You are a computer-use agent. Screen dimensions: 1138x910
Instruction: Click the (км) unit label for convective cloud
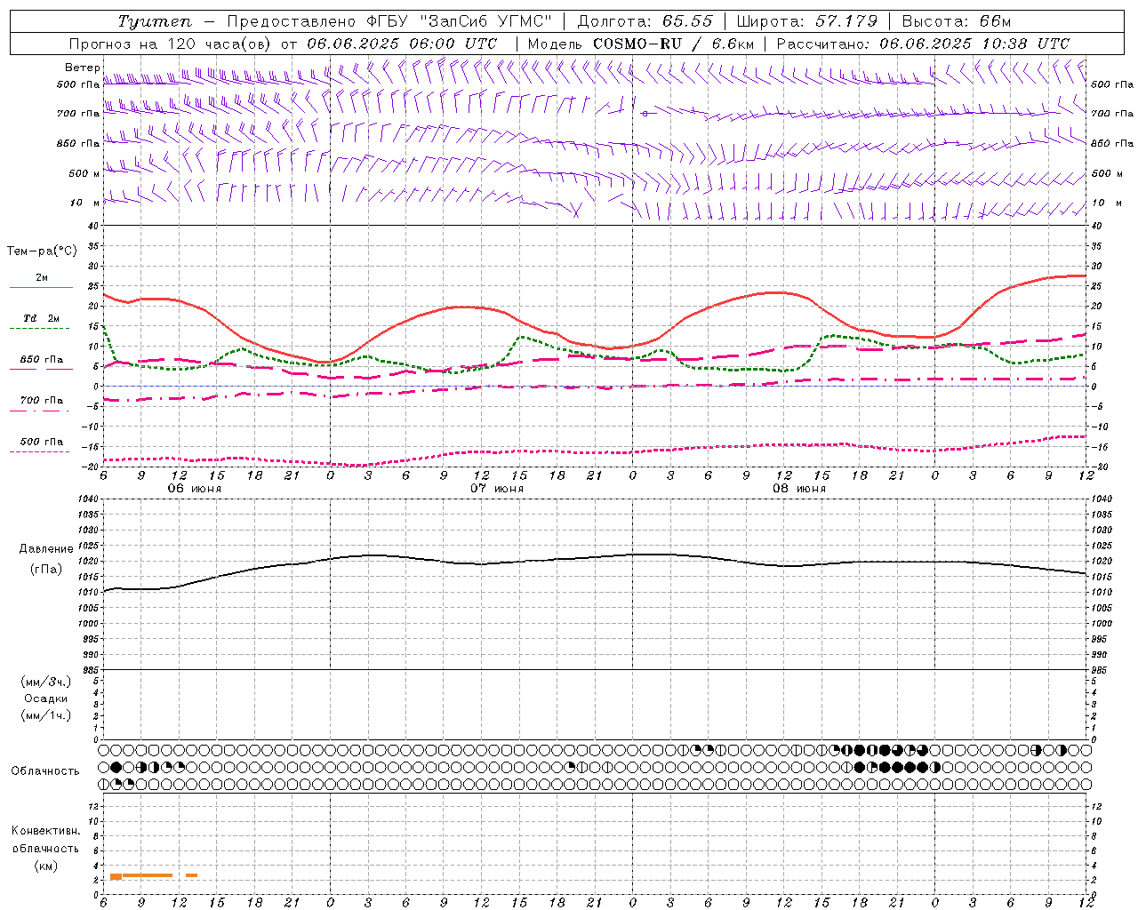coord(45,866)
